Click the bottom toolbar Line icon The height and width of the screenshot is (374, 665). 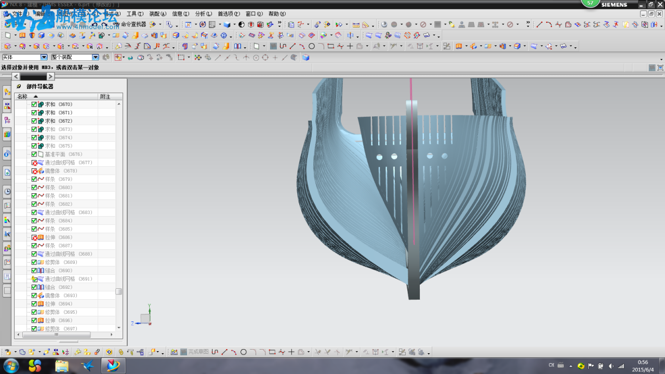coord(224,352)
